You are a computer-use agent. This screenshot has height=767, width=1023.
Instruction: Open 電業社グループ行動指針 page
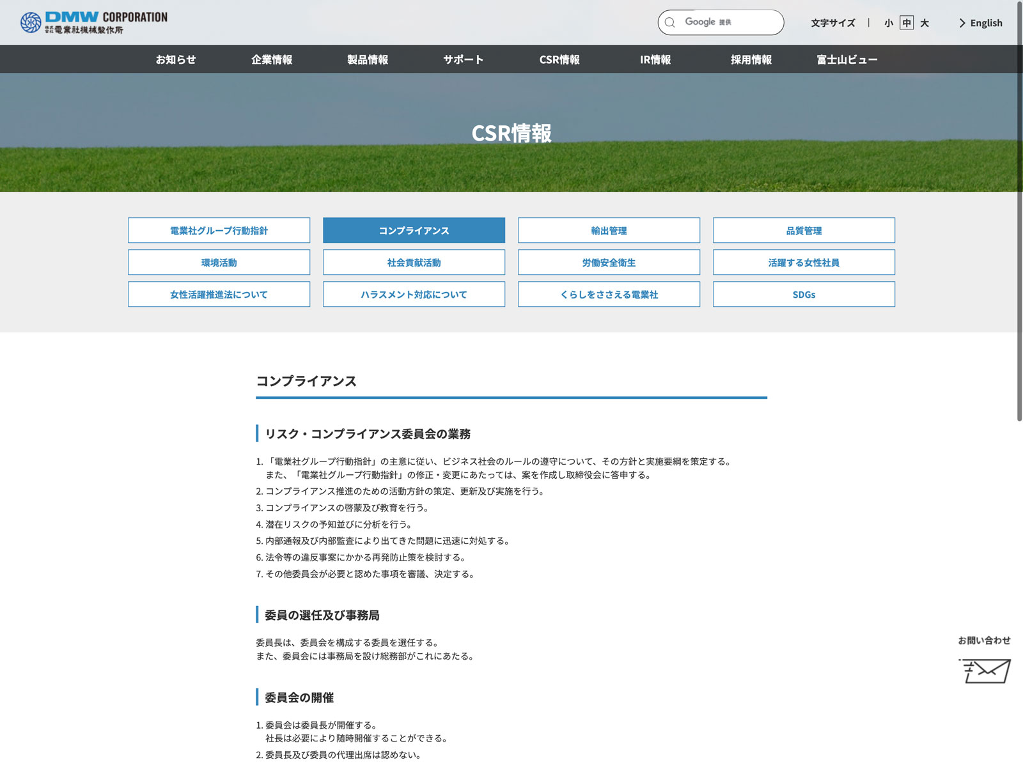(219, 230)
